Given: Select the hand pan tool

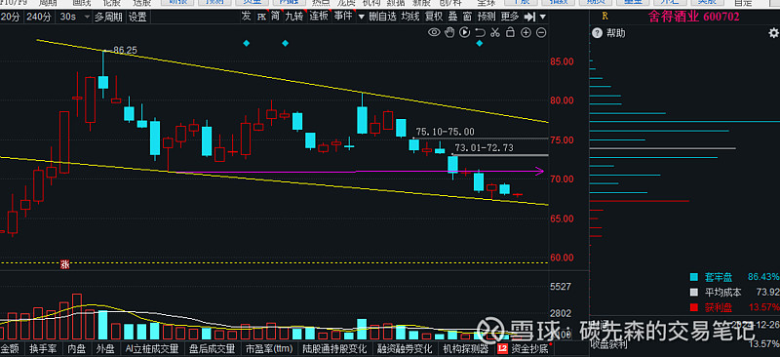Looking at the screenshot, I should [450, 33].
